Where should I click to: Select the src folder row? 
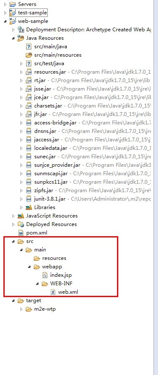tap(30, 241)
